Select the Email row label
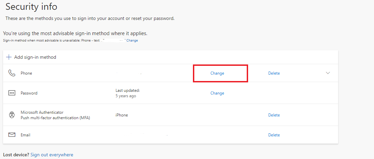This screenshot has height=159, width=374. [x=25, y=135]
